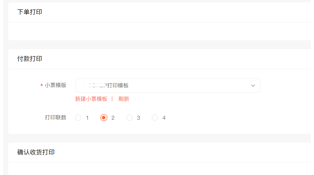Click the number label 1 beside radio
Image resolution: width=314 pixels, height=175 pixels.
point(87,118)
